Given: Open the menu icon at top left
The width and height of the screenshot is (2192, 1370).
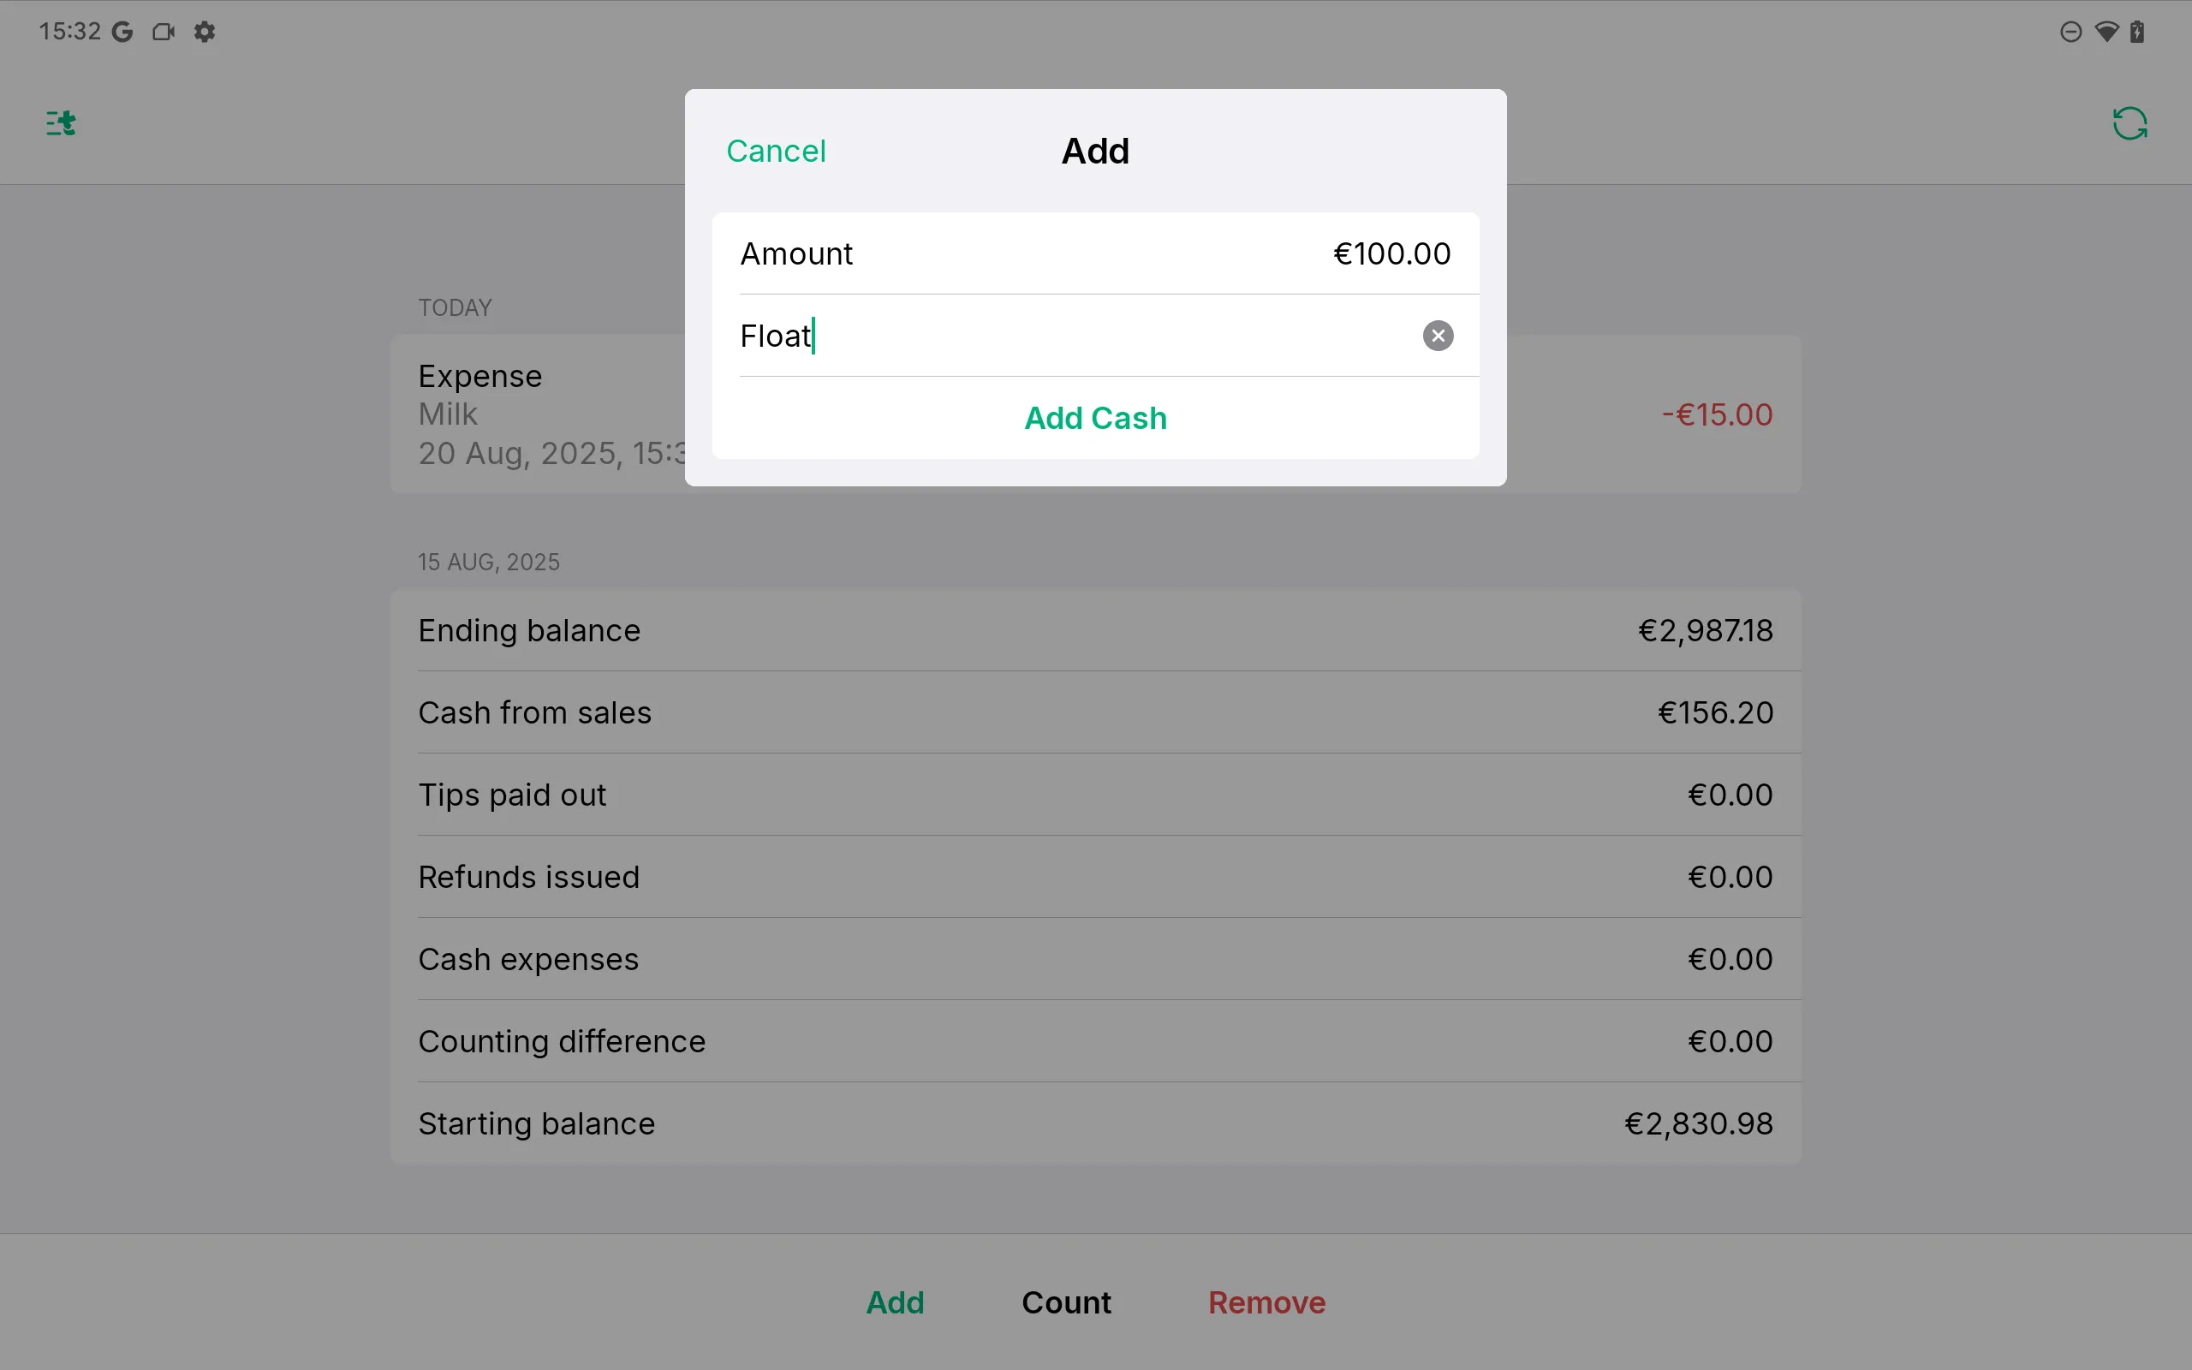Looking at the screenshot, I should click(61, 122).
